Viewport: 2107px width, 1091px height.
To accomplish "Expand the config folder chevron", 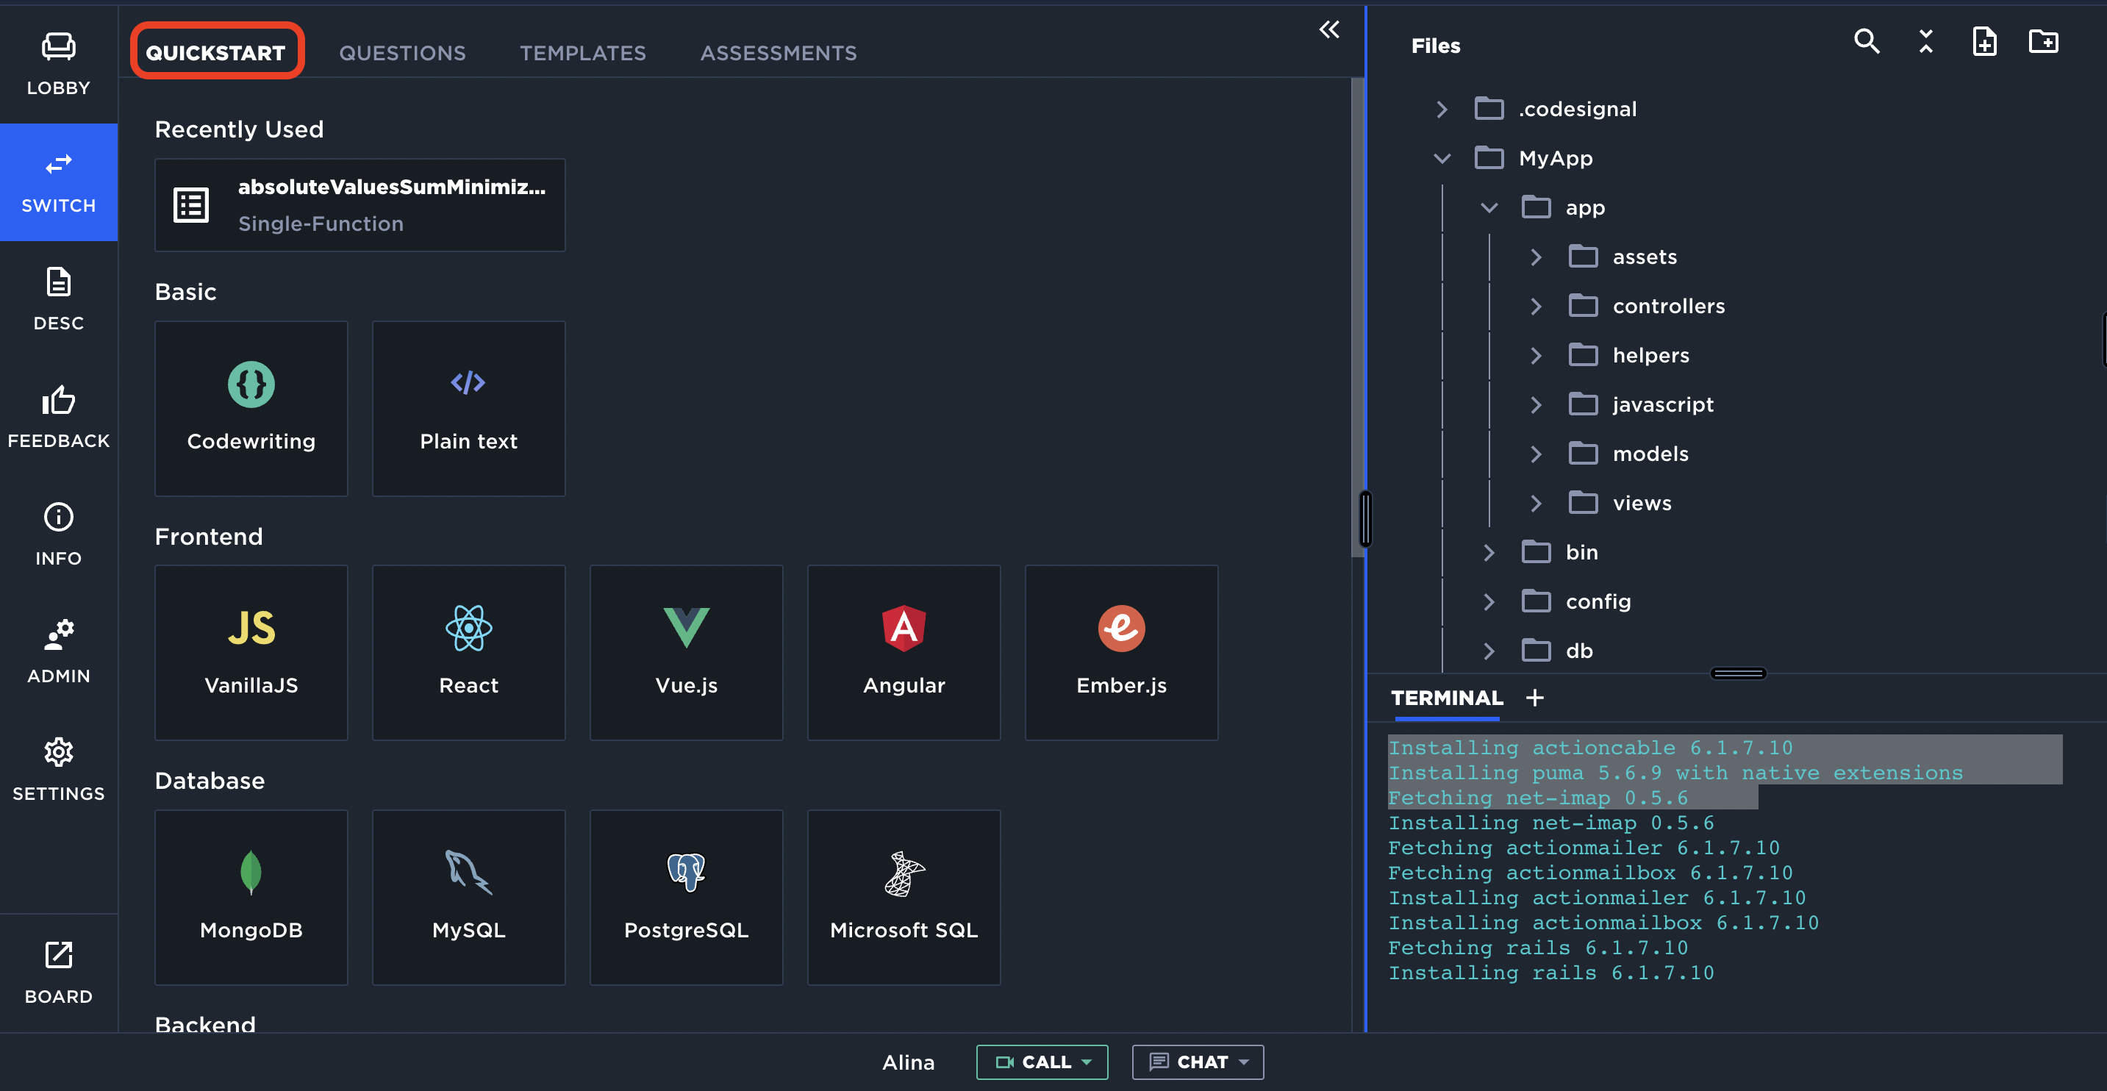I will (1489, 601).
